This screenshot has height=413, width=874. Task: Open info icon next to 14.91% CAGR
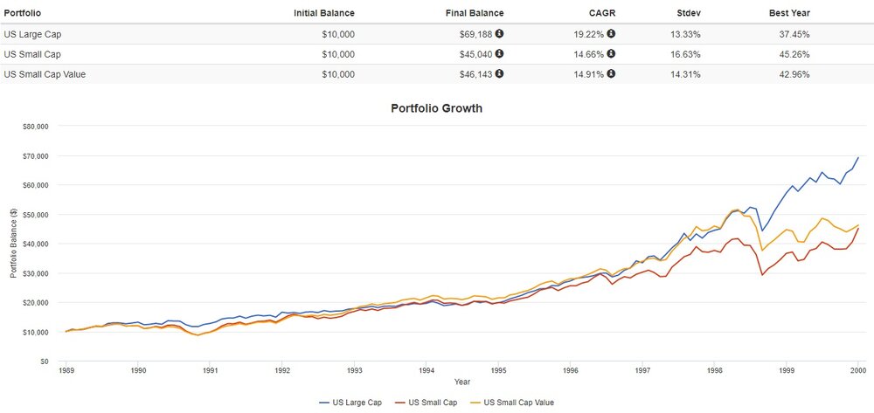pos(611,74)
